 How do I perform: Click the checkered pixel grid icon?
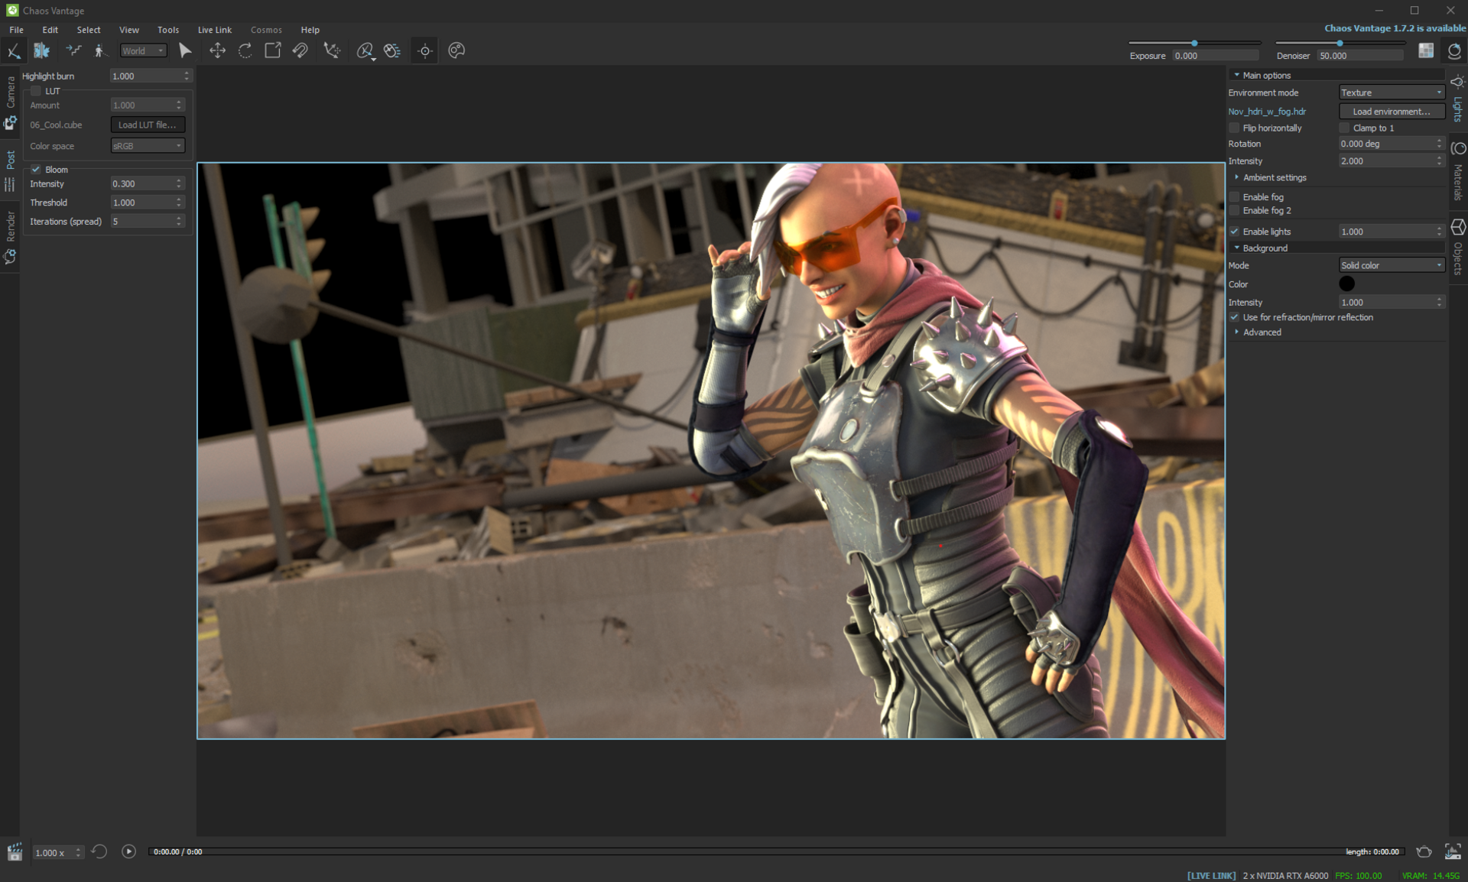tap(1426, 50)
